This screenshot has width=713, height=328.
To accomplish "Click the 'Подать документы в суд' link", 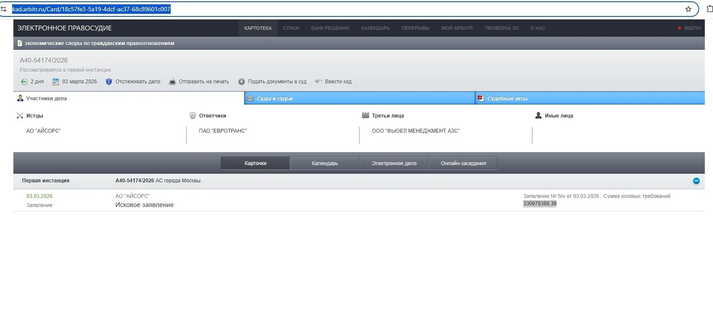I will [277, 82].
